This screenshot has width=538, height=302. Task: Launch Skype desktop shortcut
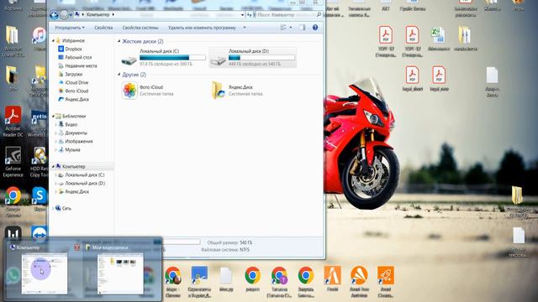[40, 200]
